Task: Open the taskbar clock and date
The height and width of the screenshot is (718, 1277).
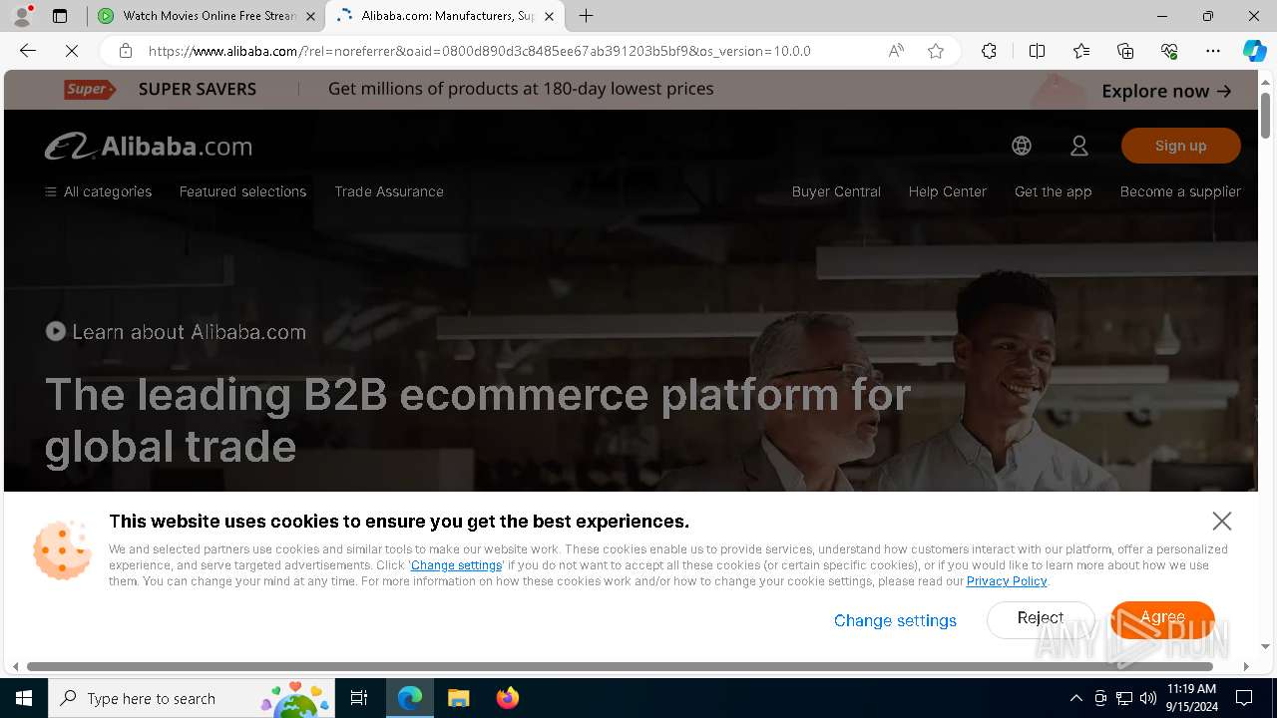Action: [x=1191, y=698]
